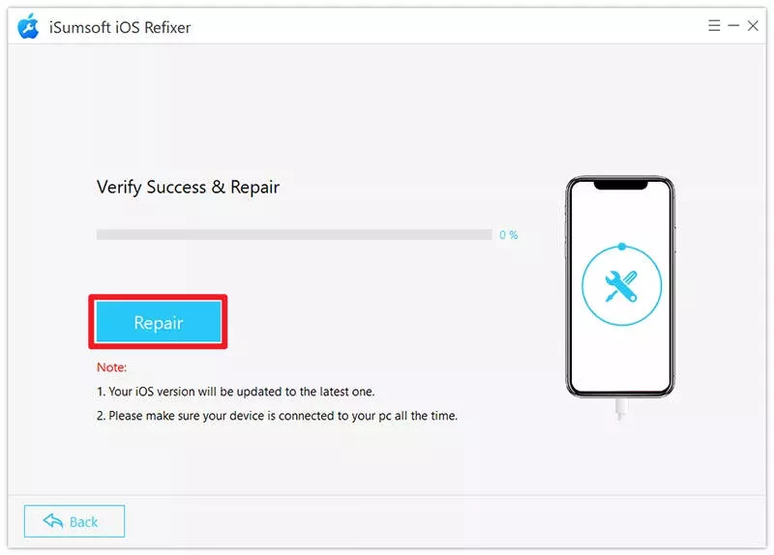
Task: Open the hamburger menu icon in title bar
Action: click(714, 25)
